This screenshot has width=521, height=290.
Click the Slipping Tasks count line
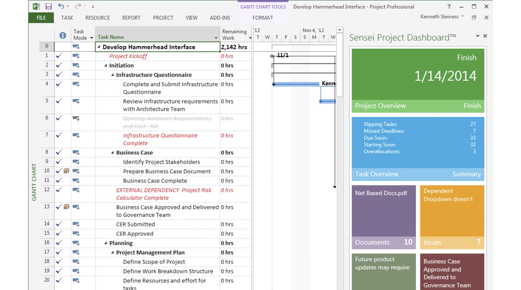pyautogui.click(x=419, y=124)
